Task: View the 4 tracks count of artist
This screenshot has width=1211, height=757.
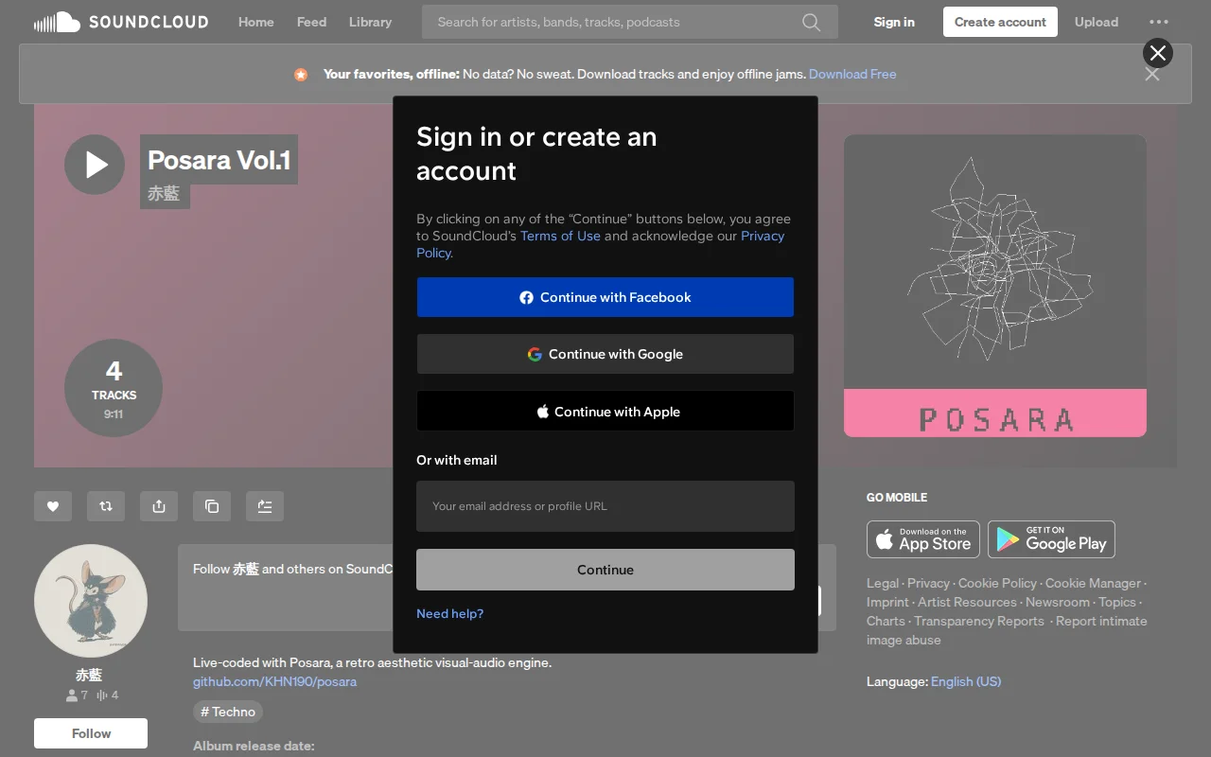Action: pos(107,695)
